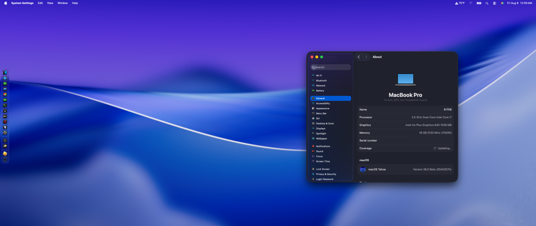Open Lock Screen settings
The height and width of the screenshot is (226, 536).
coord(331,169)
